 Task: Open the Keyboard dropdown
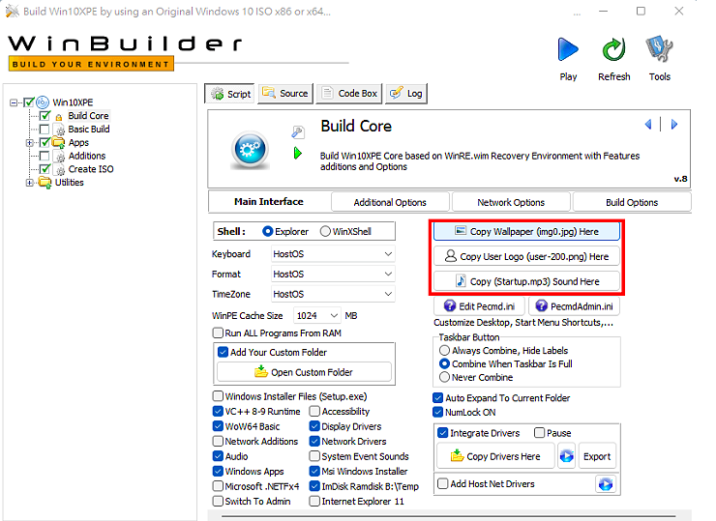pos(333,253)
